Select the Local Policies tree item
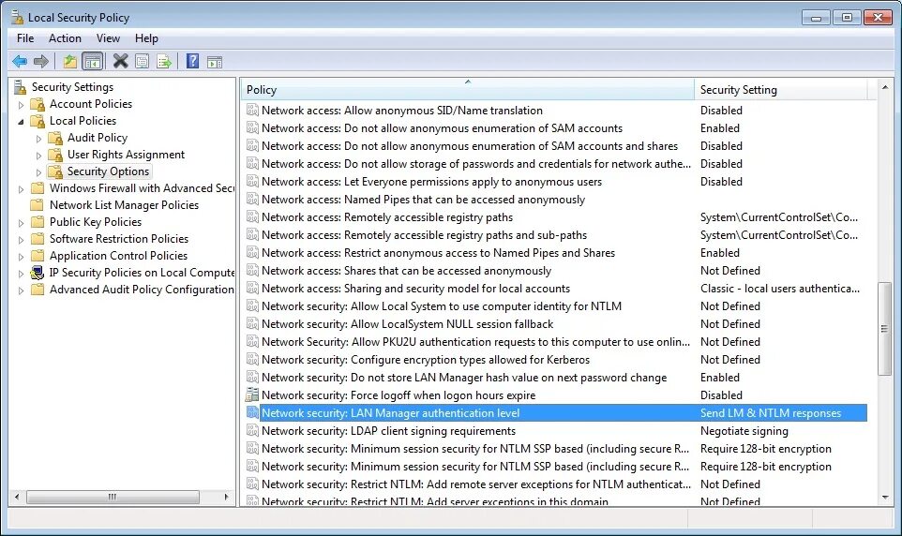The height and width of the screenshot is (536, 902). tap(83, 121)
